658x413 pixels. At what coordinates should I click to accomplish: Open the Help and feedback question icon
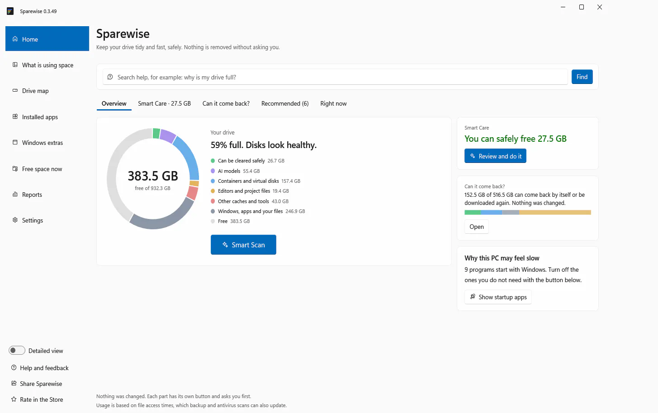(x=14, y=368)
